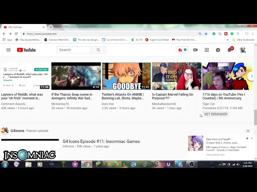
Task: Open the TubeBuddy extension menu
Action: [182, 50]
